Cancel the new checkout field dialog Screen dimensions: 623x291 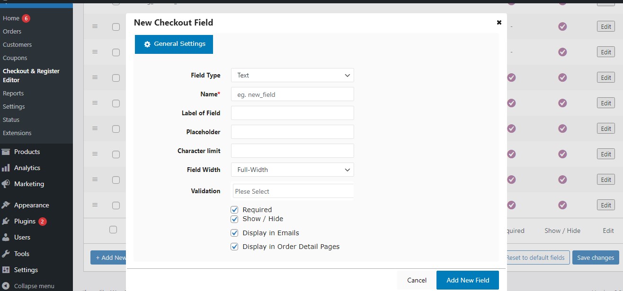tap(417, 280)
